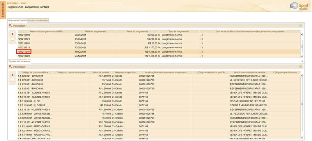Click the date 16/12/2021 in the highlighted row
Image resolution: width=312 pixels, height=141 pixels.
pos(81,52)
